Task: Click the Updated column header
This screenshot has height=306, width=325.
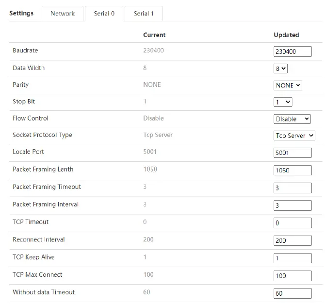Action: click(x=286, y=35)
